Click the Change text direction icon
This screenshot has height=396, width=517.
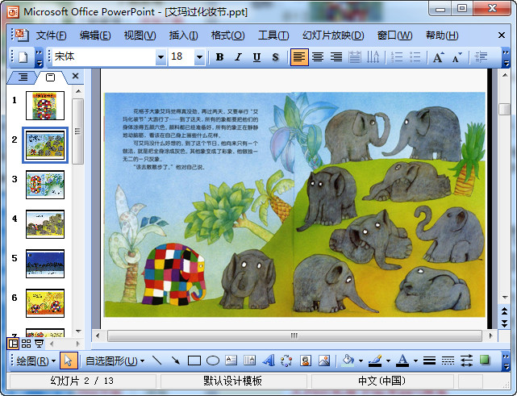373,57
